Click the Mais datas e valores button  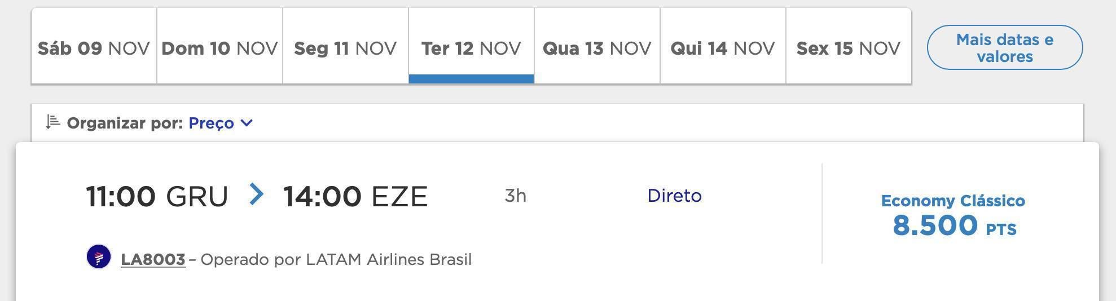pos(1005,47)
